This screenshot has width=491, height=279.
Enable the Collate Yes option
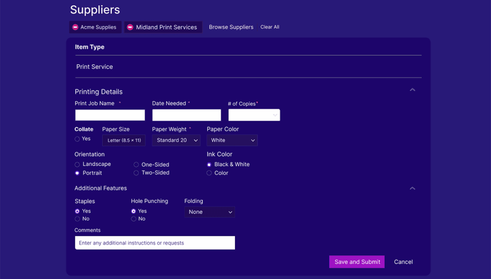pyautogui.click(x=77, y=139)
